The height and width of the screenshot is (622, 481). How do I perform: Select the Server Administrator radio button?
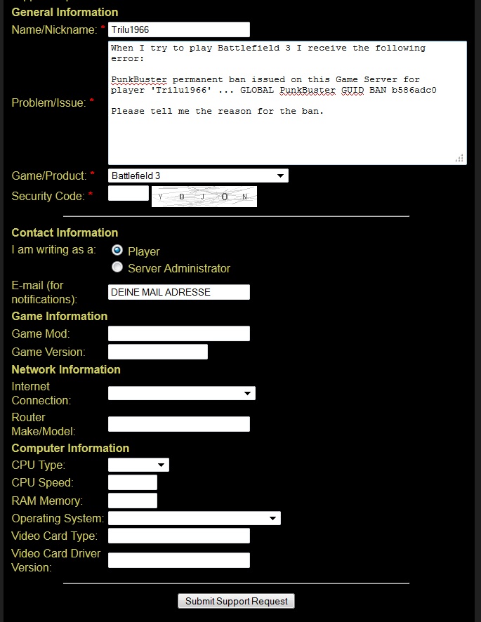[x=117, y=267]
